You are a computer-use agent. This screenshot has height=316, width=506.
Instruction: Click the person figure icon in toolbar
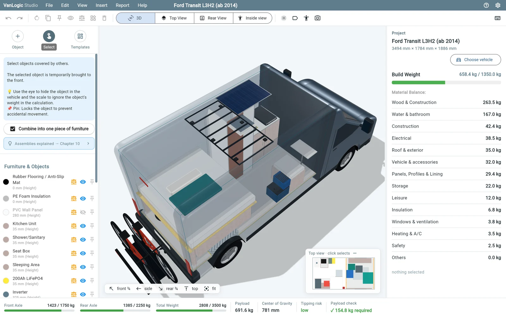point(306,18)
